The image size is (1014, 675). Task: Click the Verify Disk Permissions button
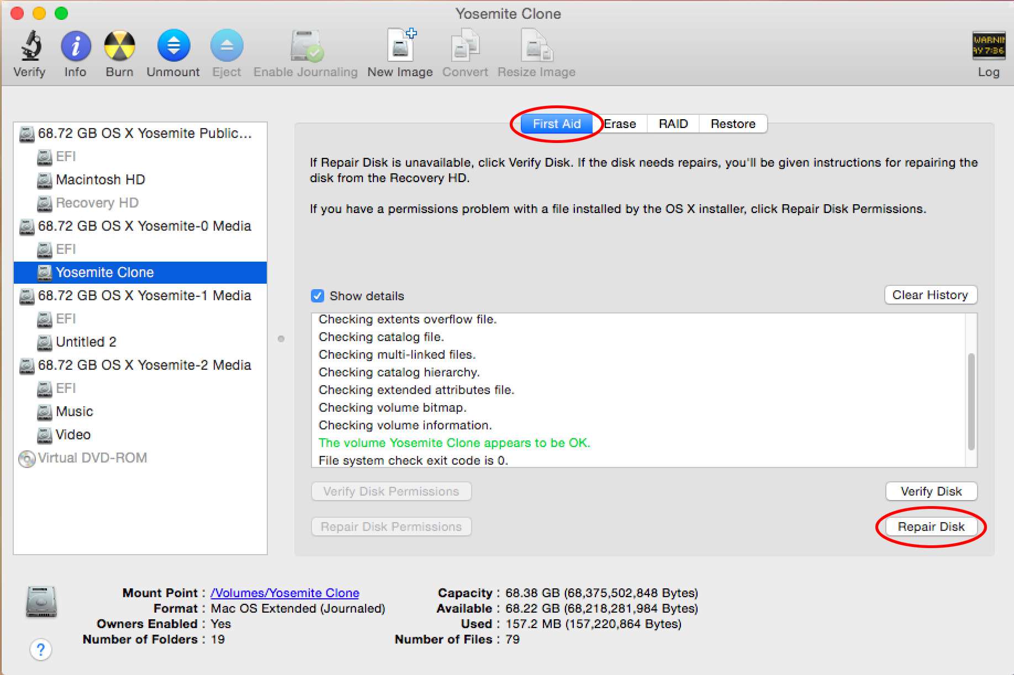[x=391, y=492]
